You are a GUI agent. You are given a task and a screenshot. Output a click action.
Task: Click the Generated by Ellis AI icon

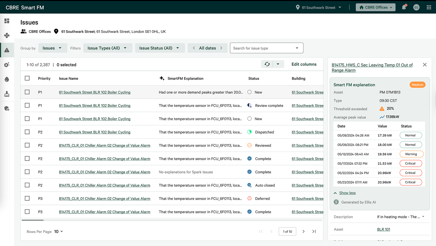tap(336, 202)
